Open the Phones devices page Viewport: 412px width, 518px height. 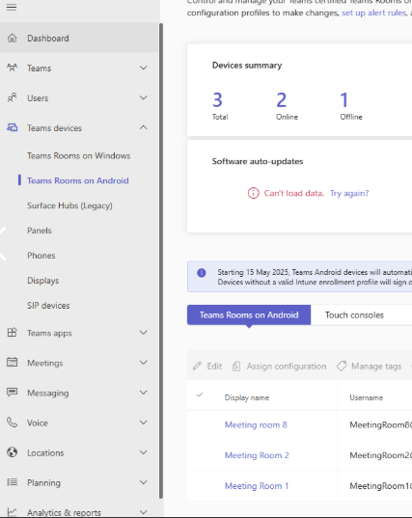pos(41,256)
